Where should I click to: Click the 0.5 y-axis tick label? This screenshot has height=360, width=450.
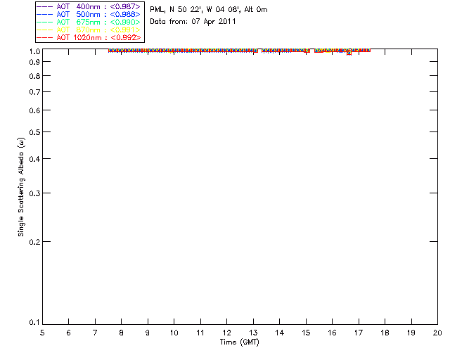pyautogui.click(x=34, y=132)
